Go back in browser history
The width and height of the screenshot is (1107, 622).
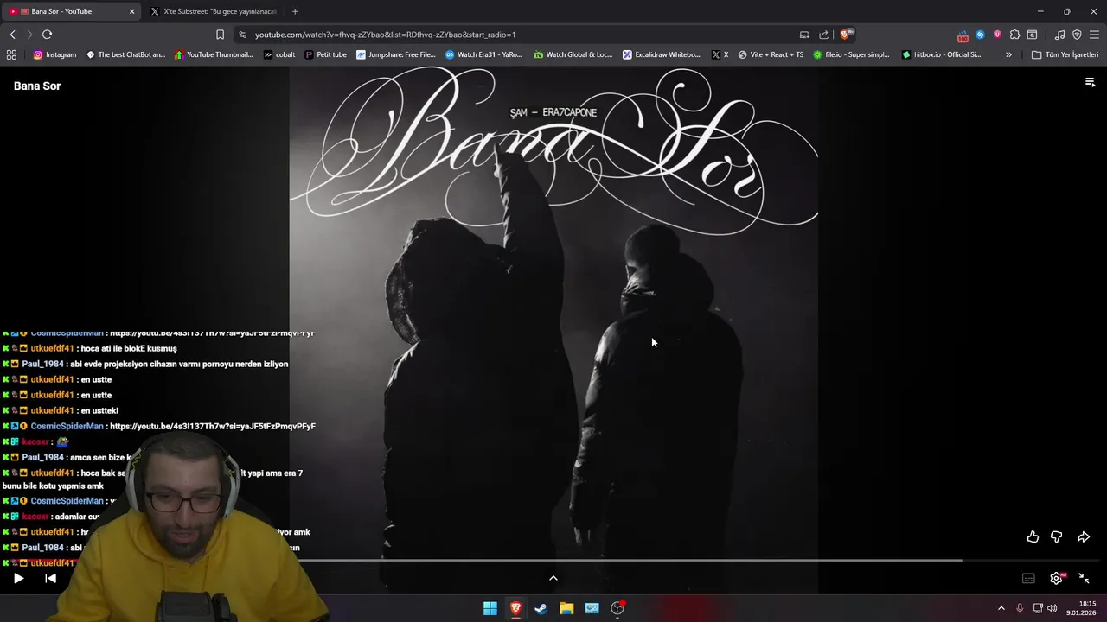coord(12,35)
